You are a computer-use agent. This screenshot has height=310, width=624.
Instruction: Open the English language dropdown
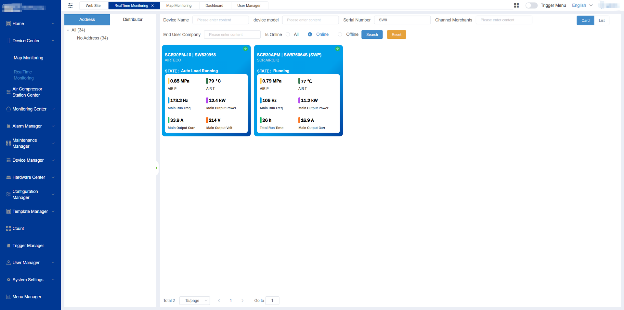(582, 6)
